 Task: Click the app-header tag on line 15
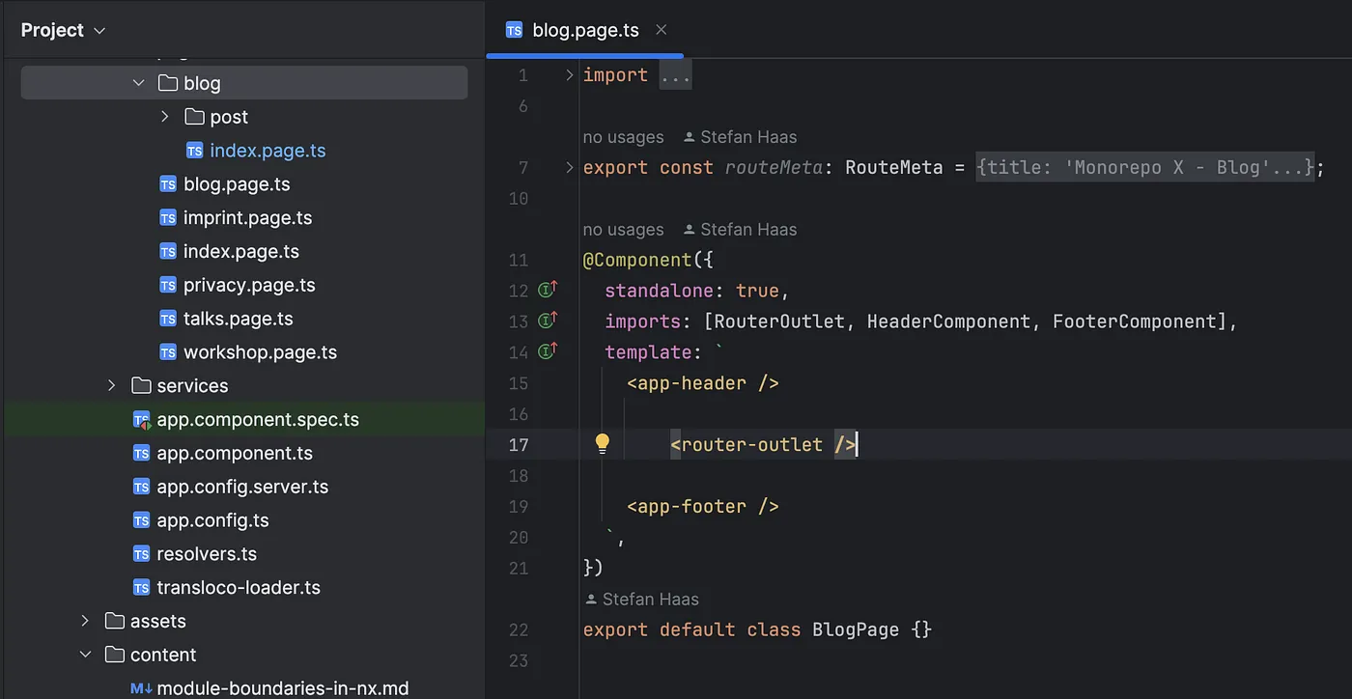click(x=702, y=383)
